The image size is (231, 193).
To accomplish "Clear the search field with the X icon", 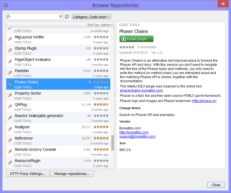I will [x=61, y=16].
